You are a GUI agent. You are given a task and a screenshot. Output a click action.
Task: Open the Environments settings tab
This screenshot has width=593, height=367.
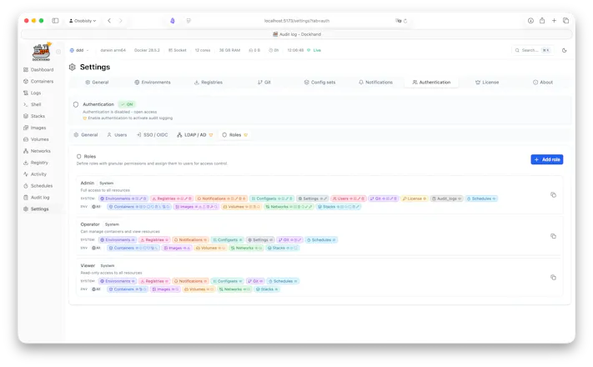click(x=153, y=83)
